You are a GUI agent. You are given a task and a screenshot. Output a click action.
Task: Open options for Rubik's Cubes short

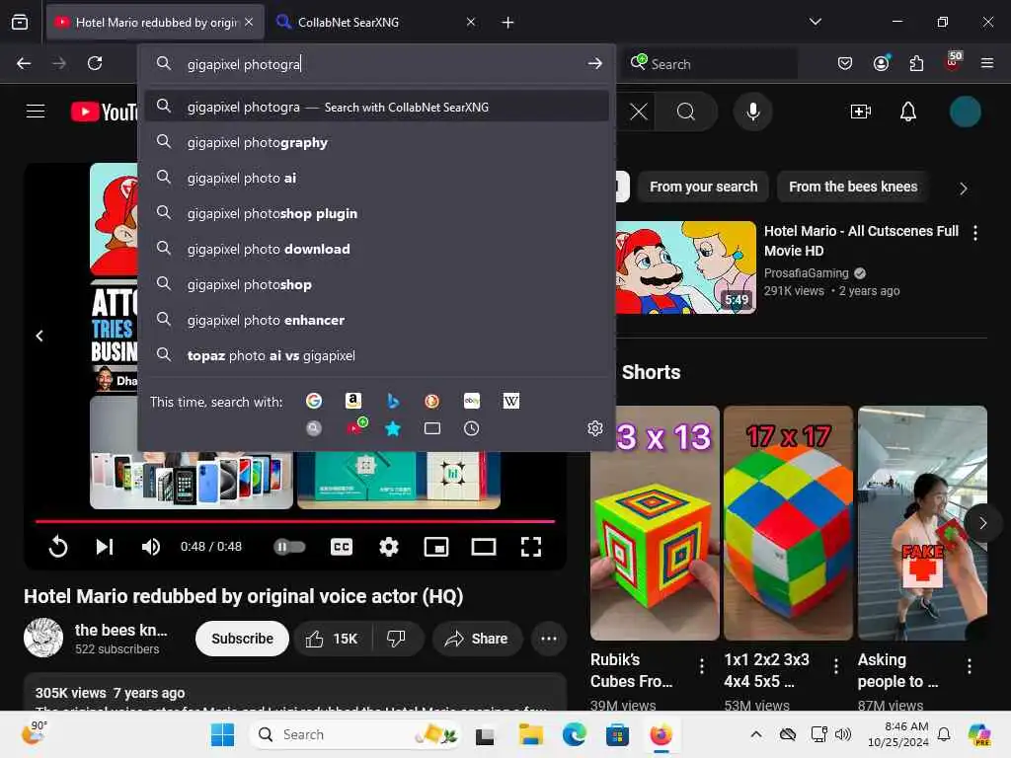[x=702, y=665]
